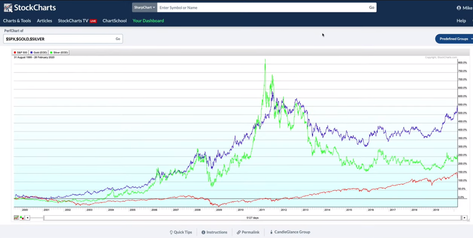Click the right arrow on the date slider
The width and height of the screenshot is (473, 238).
point(465,218)
